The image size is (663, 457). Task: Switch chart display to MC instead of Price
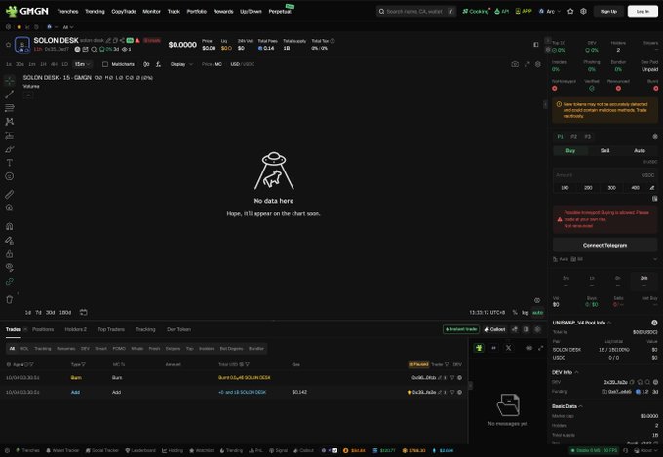[x=218, y=64]
